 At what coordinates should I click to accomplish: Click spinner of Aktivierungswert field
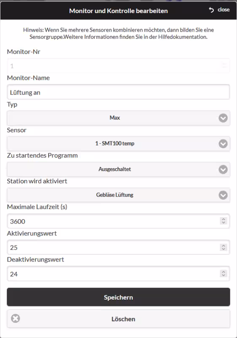[x=224, y=247]
